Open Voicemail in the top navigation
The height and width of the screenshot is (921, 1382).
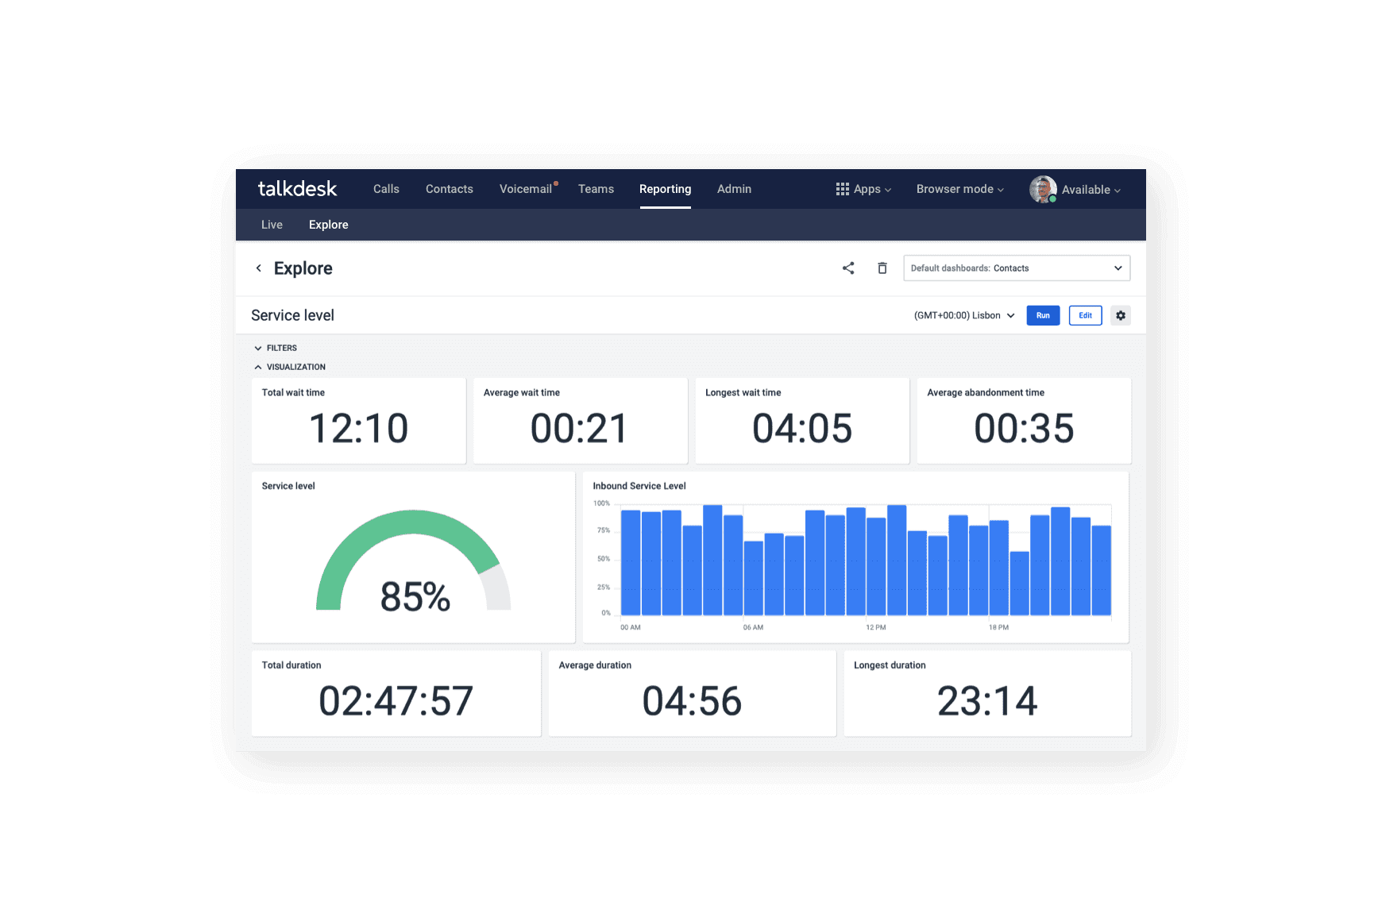click(526, 189)
